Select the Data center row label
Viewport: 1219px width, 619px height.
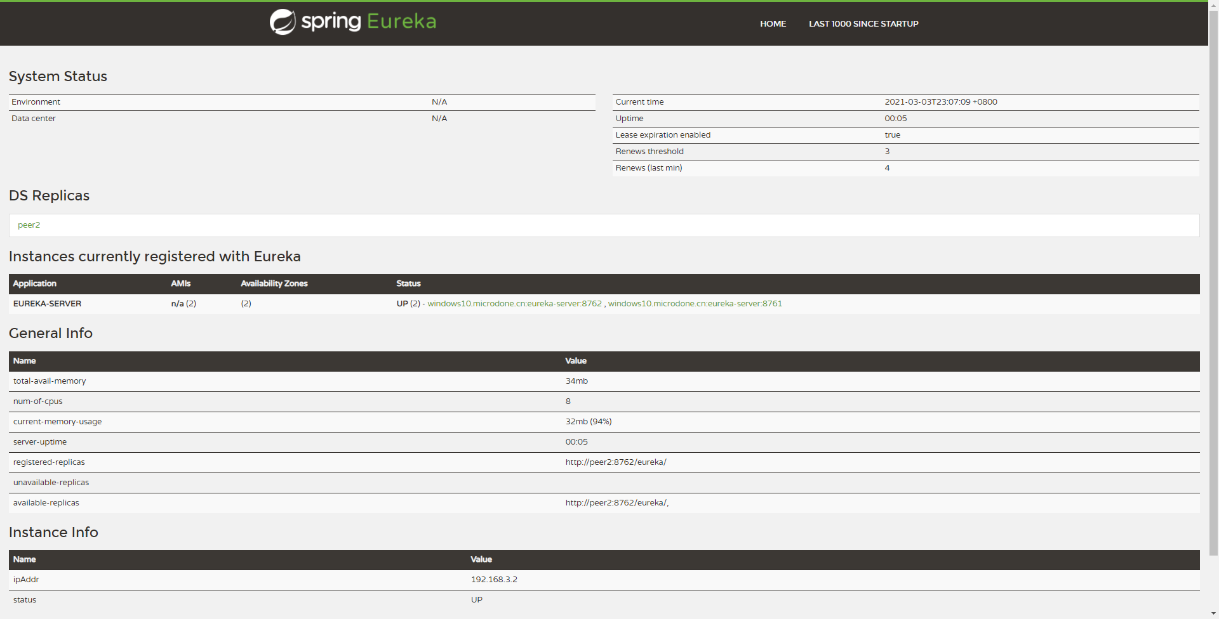(34, 119)
